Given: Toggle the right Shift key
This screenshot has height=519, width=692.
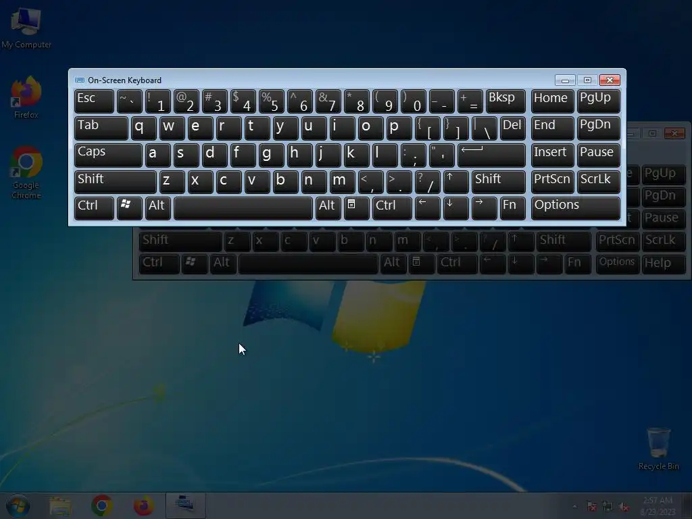Looking at the screenshot, I should pyautogui.click(x=498, y=182).
